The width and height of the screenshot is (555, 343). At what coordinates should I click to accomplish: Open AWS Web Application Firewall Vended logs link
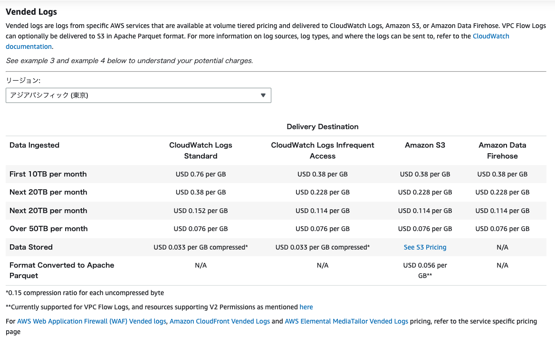coord(92,321)
